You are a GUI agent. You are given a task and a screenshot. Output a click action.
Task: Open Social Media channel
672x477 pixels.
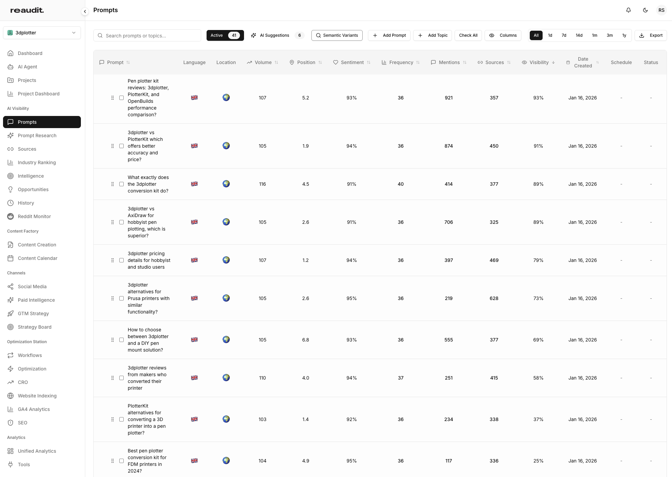(x=42, y=287)
